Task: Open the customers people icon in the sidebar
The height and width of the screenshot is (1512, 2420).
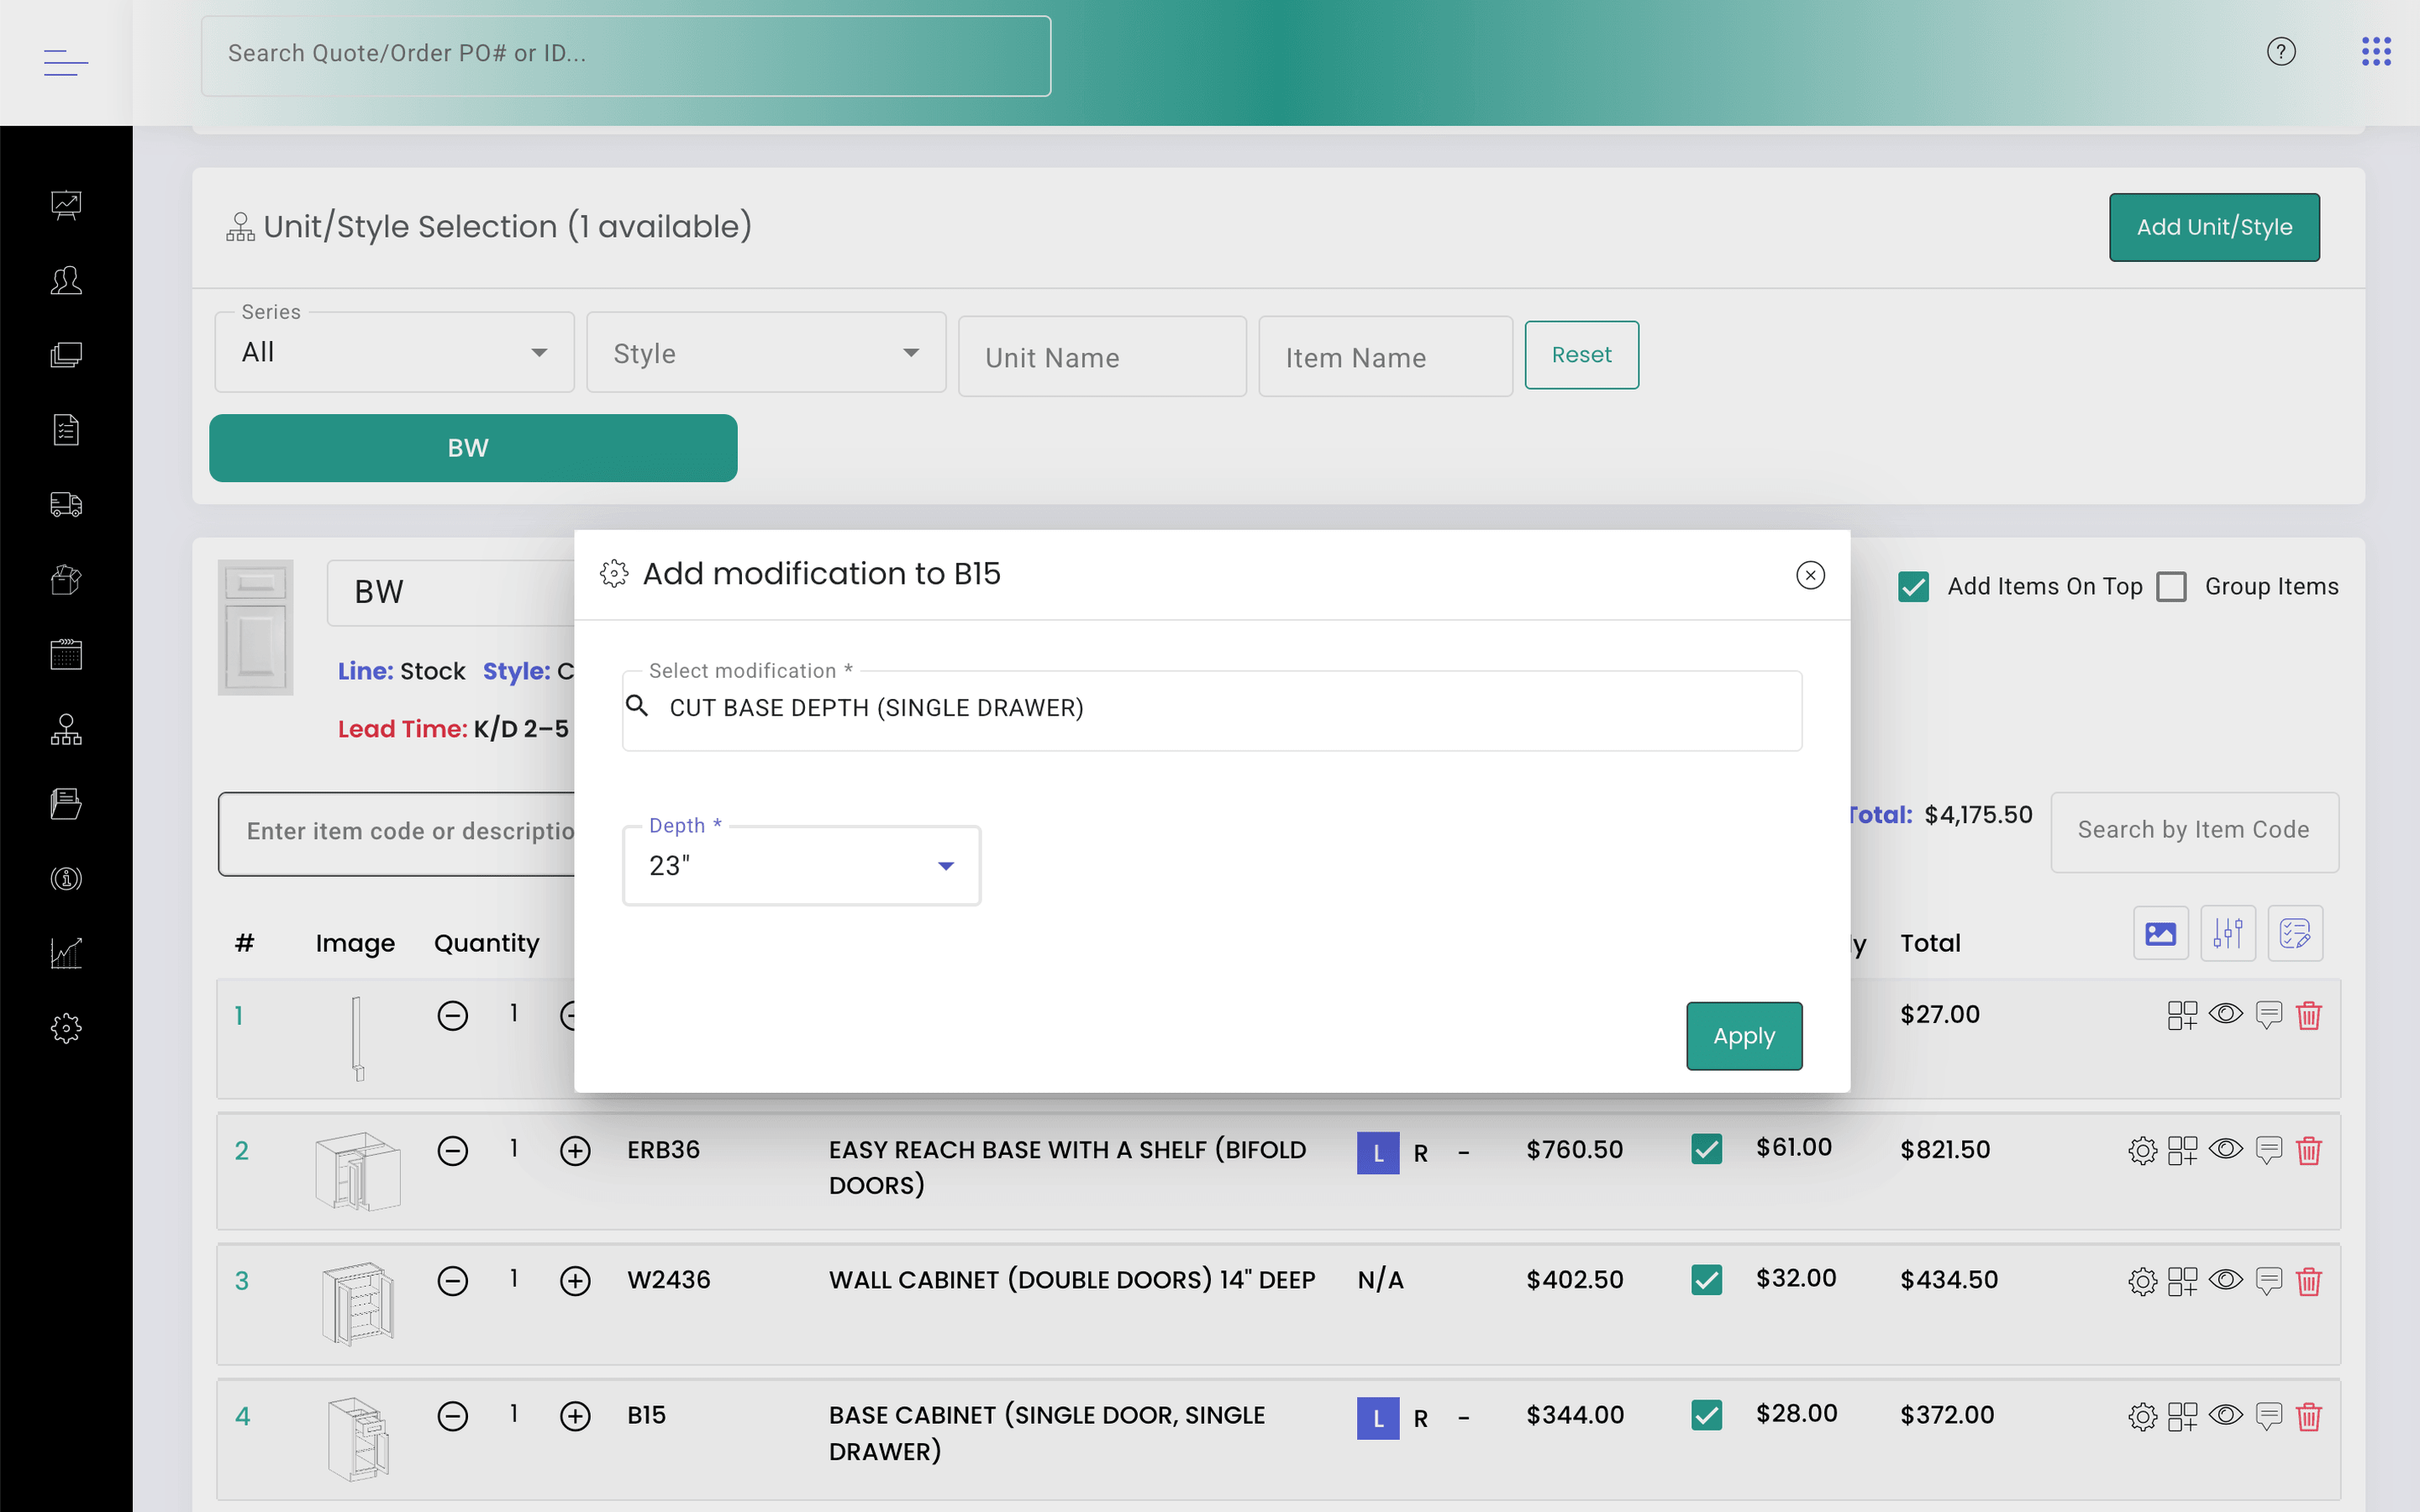Action: (66, 280)
